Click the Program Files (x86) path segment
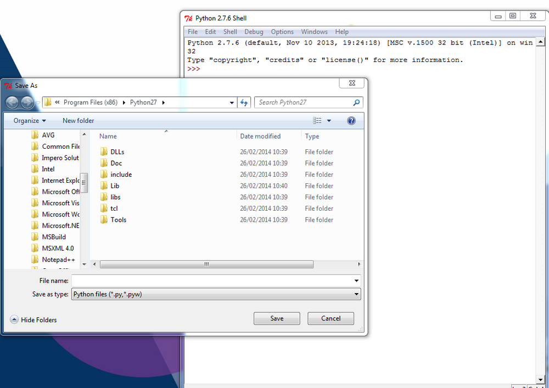Screen dimensions: 549x388 (91, 103)
